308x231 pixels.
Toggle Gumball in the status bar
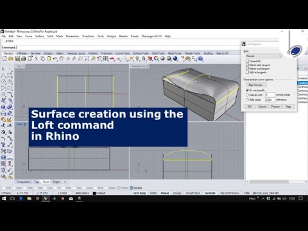coord(210,193)
